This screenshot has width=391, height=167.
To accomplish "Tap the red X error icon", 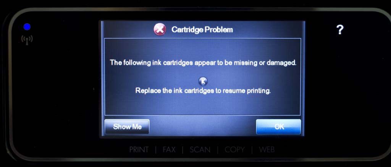I will tap(160, 29).
